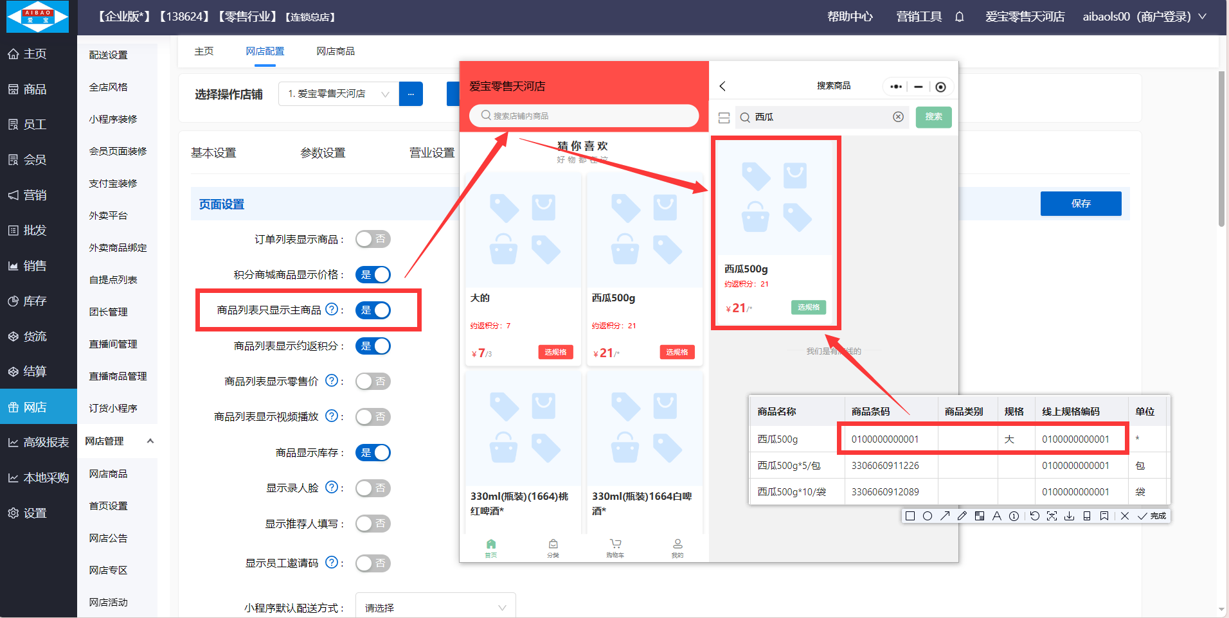This screenshot has height=618, width=1229.
Task: Open 首页设置 in the submenu
Action: (108, 506)
